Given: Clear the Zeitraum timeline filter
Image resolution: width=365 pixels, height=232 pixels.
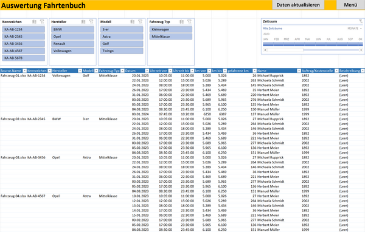Looking at the screenshot, I should 361,21.
